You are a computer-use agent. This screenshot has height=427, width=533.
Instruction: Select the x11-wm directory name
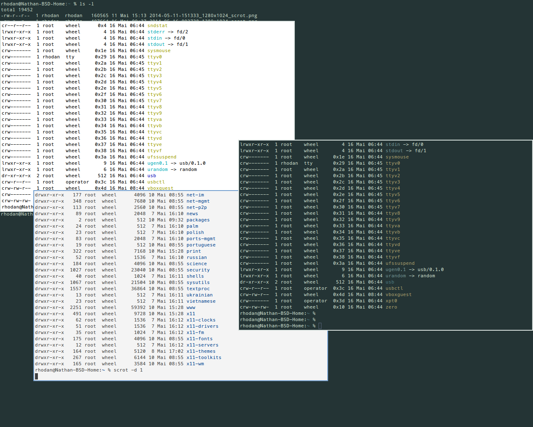click(x=195, y=364)
